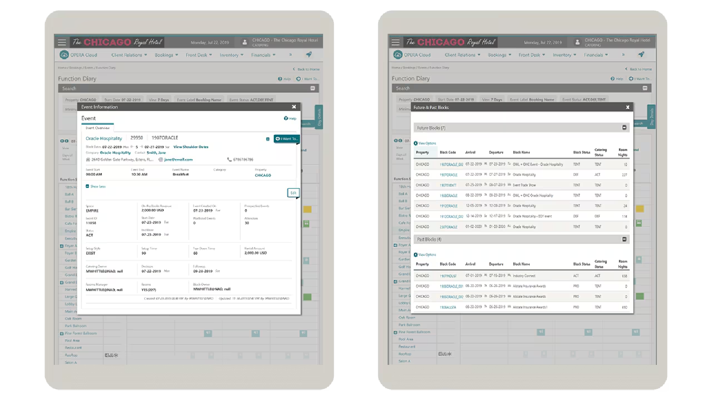
Task: Collapse the Future Blocks (7) section
Action: click(x=624, y=128)
